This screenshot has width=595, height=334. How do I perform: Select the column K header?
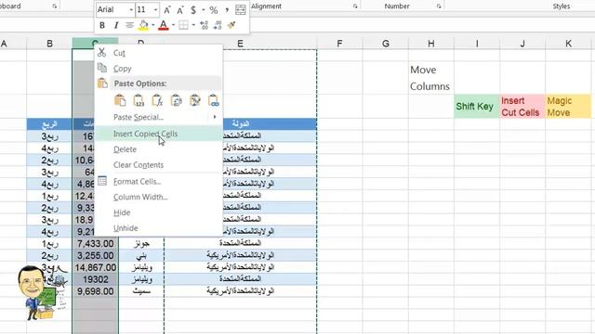[568, 44]
